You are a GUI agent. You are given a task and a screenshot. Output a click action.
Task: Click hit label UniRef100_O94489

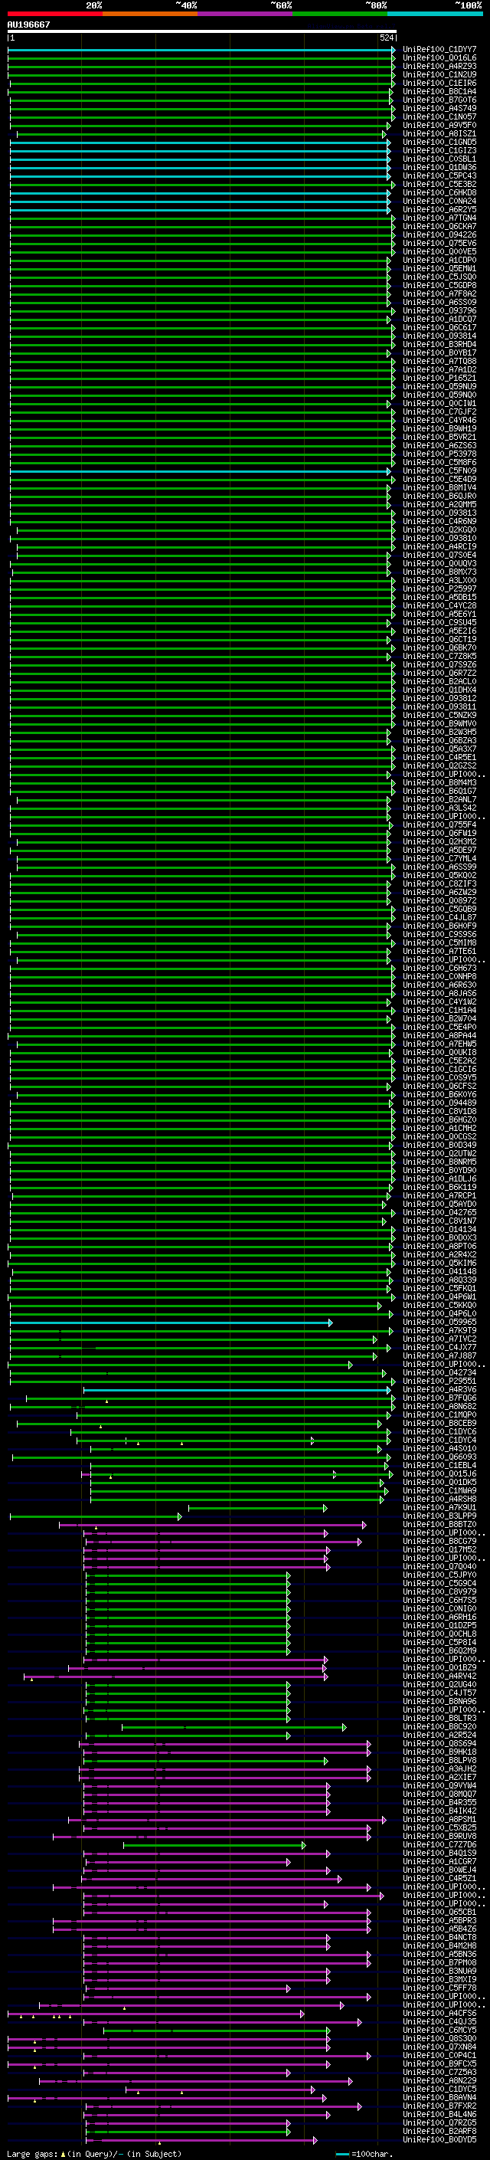pyautogui.click(x=439, y=1103)
